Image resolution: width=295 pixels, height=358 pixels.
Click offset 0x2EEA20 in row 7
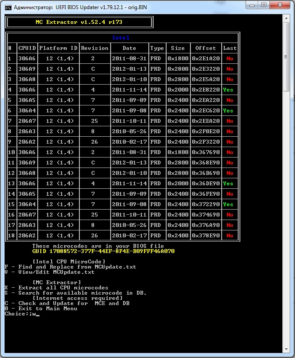pyautogui.click(x=206, y=121)
